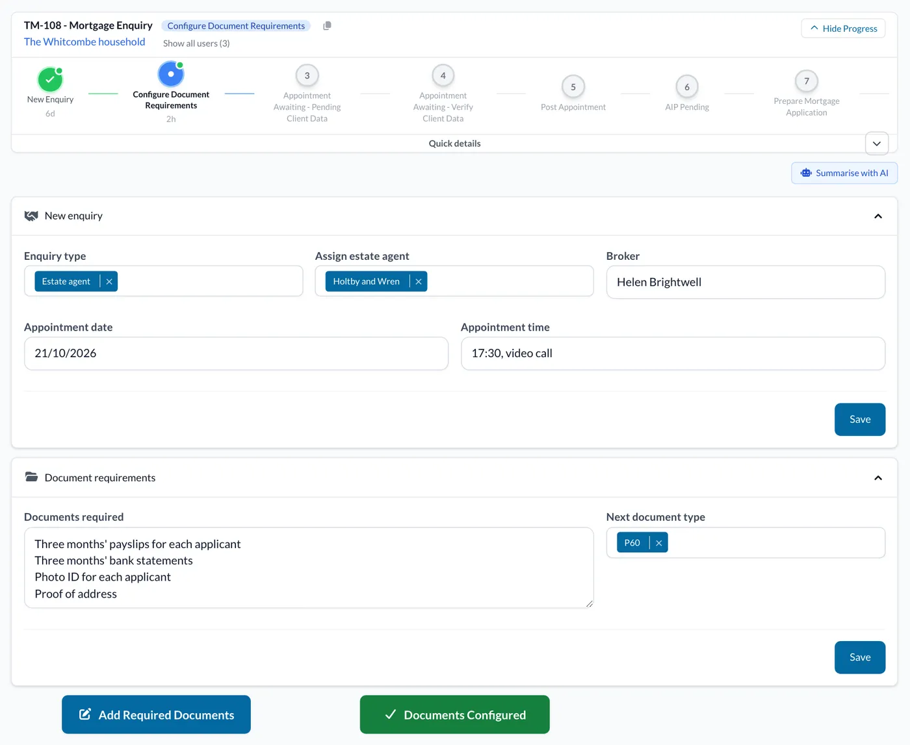Click the Documents required text area

[x=309, y=568]
